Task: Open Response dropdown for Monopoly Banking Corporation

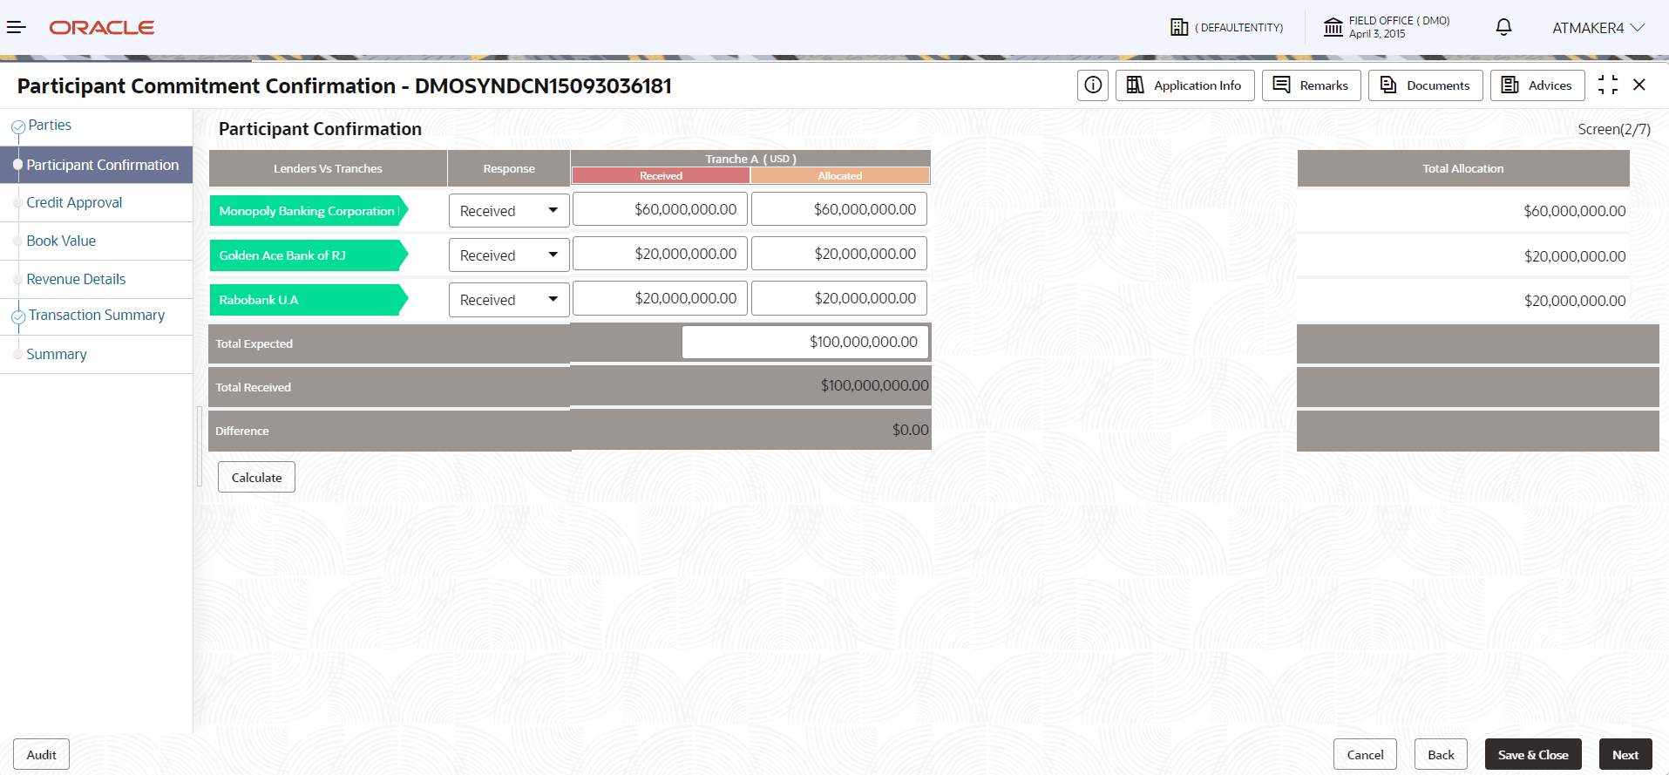Action: pyautogui.click(x=509, y=211)
